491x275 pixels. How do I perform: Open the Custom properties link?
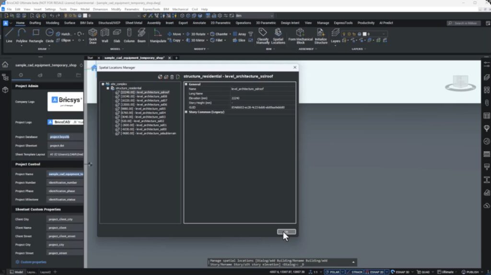click(x=33, y=262)
